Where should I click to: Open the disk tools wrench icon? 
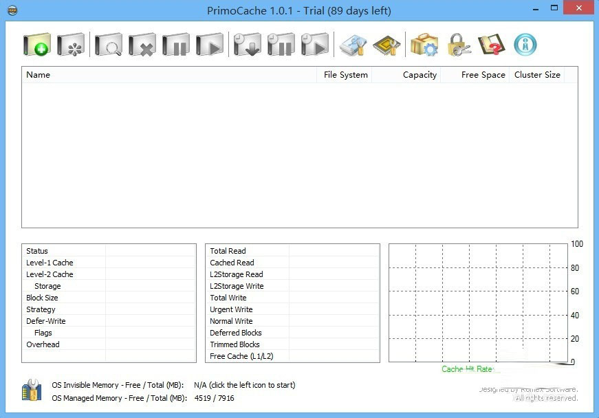[353, 45]
